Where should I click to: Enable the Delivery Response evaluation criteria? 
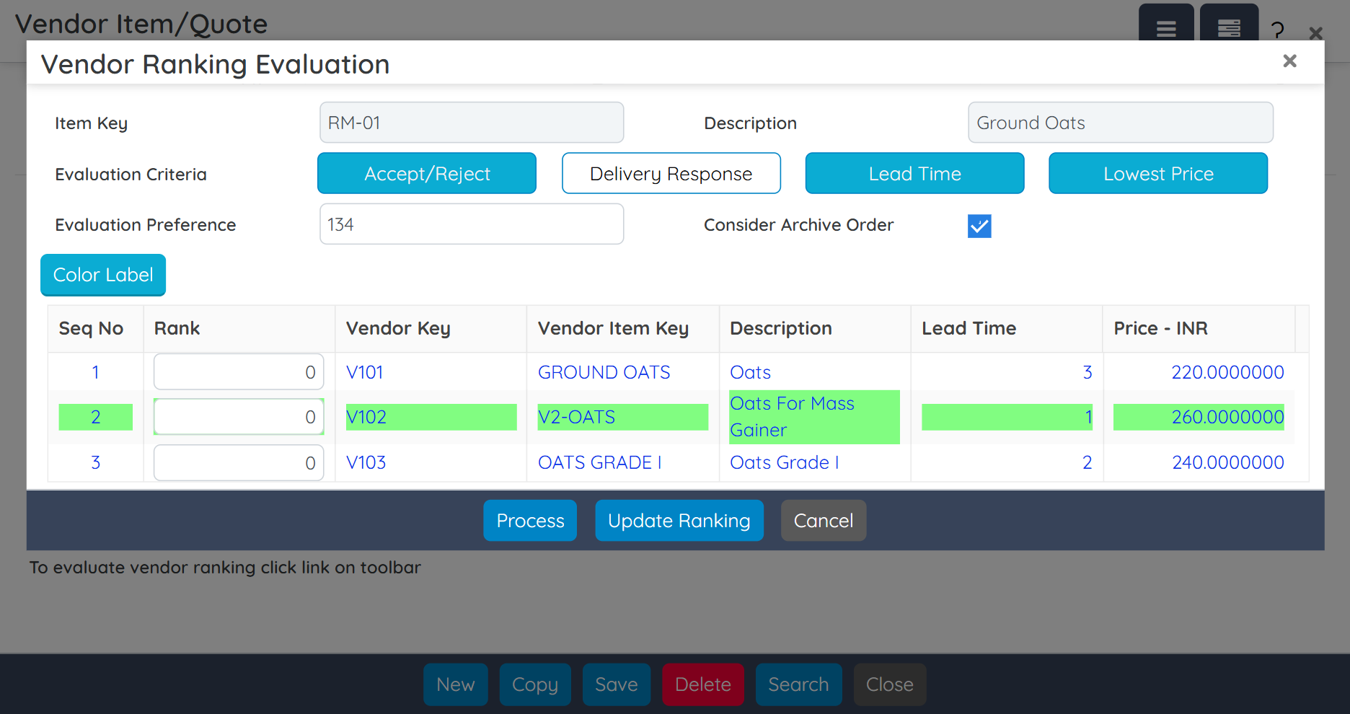pos(671,173)
